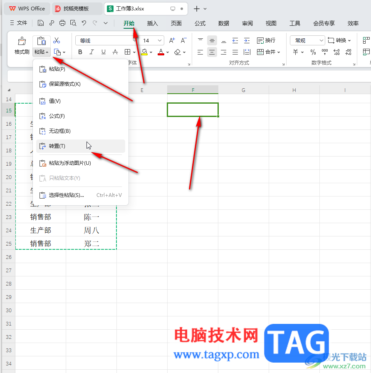Toggle middle vertical alignment
371x373 pixels.
212,40
